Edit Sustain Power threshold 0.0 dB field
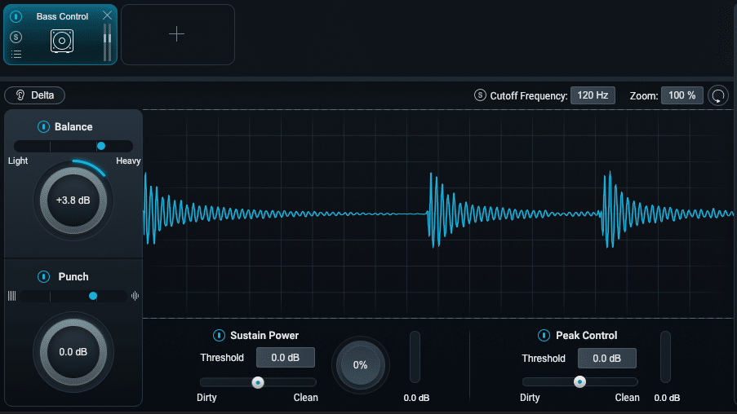This screenshot has height=414, width=737. click(x=286, y=358)
